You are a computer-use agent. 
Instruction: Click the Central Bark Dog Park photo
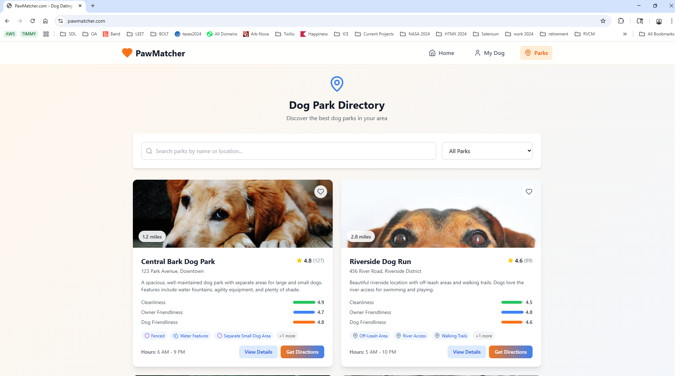233,214
